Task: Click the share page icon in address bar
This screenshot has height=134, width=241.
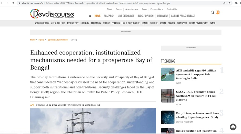Action: [x=224, y=3]
